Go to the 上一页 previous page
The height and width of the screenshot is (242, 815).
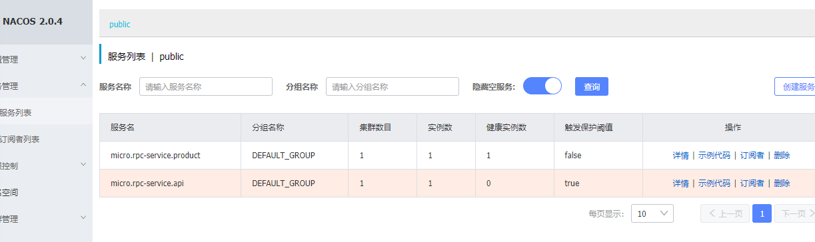click(x=724, y=213)
